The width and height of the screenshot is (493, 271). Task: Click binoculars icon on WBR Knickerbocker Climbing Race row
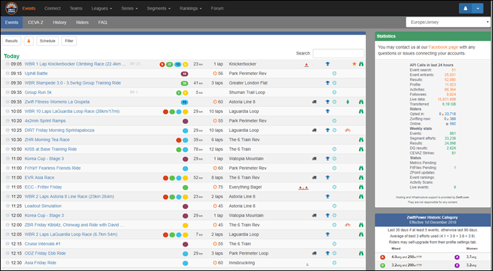point(361,64)
